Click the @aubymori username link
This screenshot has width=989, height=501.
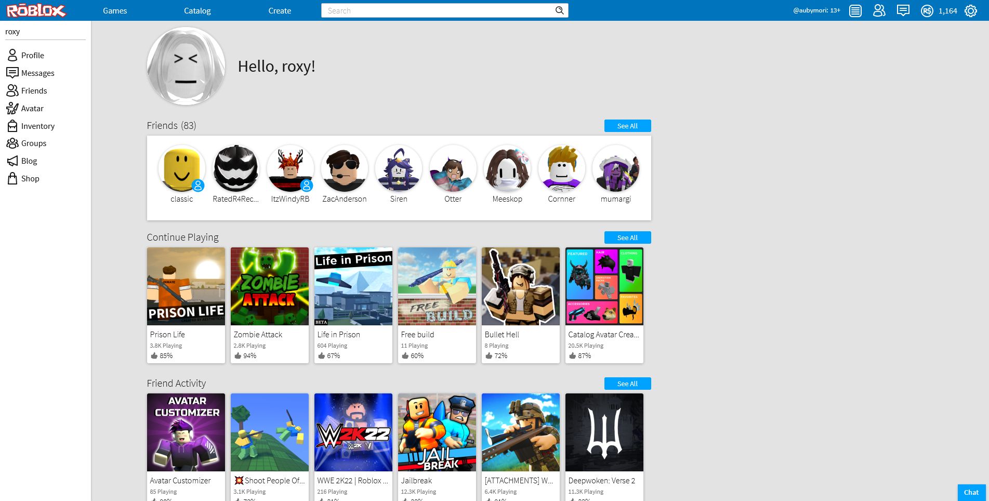click(x=816, y=10)
